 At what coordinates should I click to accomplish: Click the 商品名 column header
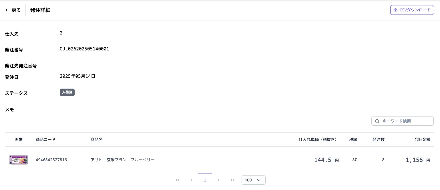(x=97, y=140)
